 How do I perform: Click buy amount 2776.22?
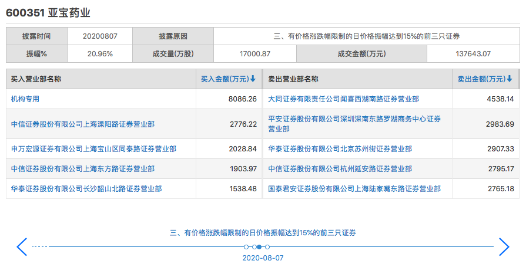pyautogui.click(x=243, y=124)
